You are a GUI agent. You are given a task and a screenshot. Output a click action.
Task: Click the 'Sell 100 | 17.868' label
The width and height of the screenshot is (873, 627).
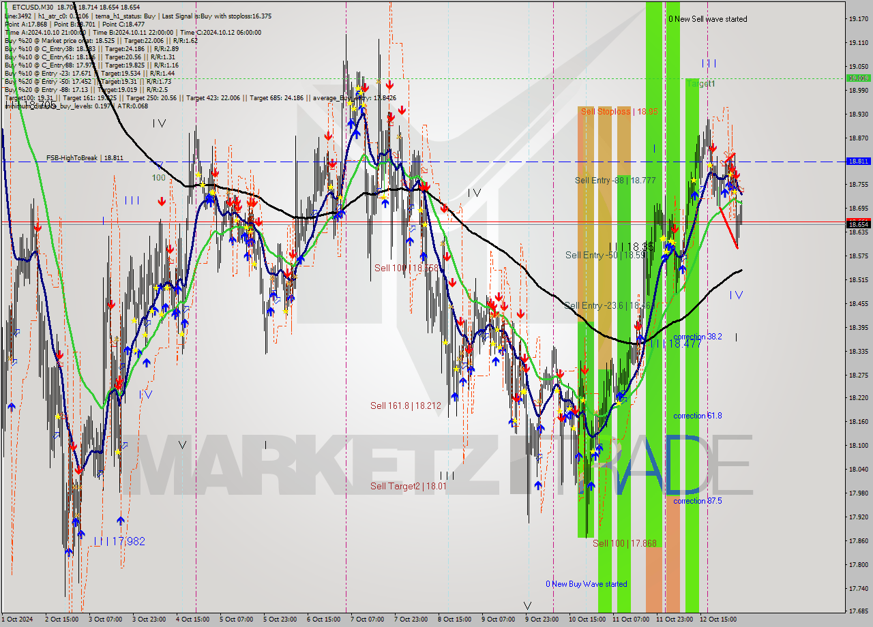pyautogui.click(x=625, y=543)
